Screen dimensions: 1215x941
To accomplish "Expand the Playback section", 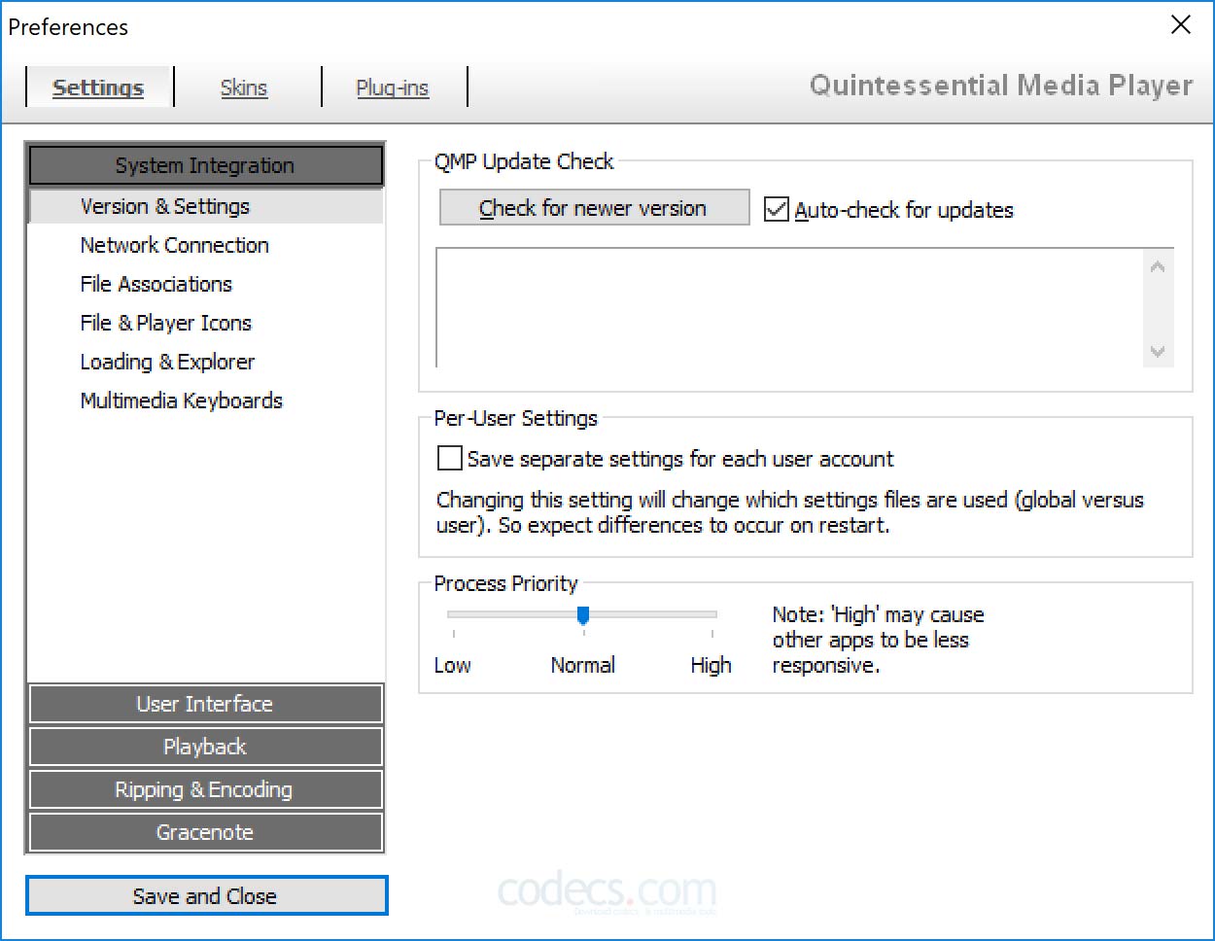I will click(x=205, y=747).
